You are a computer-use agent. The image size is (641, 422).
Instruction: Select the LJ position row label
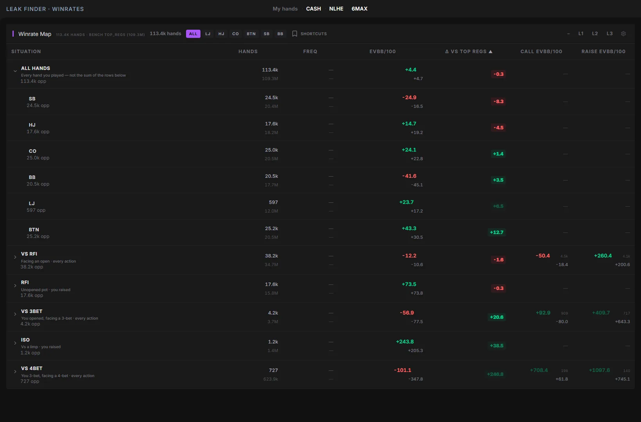click(32, 204)
